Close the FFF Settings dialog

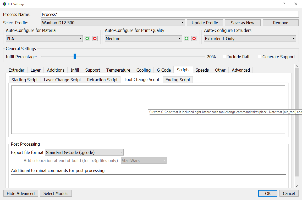coord(296,4)
